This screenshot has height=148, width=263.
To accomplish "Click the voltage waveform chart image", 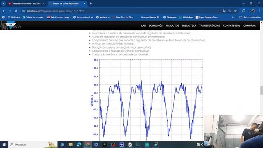I will (x=147, y=100).
